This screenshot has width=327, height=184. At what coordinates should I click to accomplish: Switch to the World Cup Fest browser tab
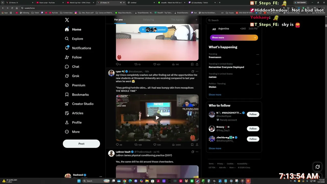click(80, 3)
